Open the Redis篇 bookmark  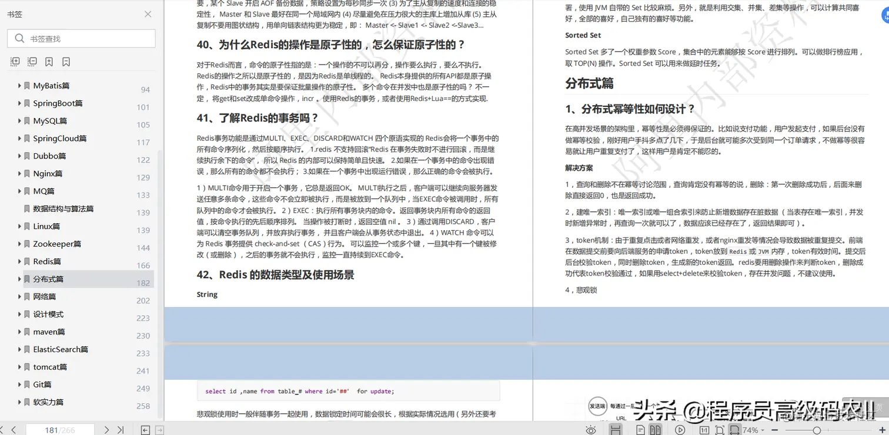(47, 261)
